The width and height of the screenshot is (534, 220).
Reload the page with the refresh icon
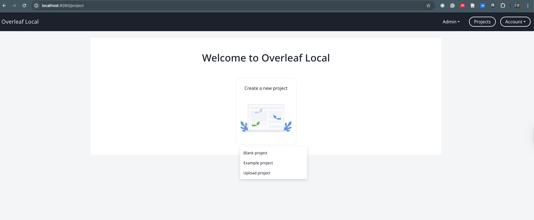pyautogui.click(x=24, y=6)
